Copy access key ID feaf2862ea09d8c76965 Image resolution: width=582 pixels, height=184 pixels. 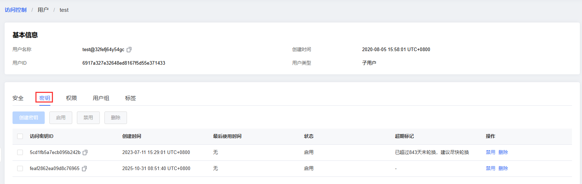click(x=84, y=169)
